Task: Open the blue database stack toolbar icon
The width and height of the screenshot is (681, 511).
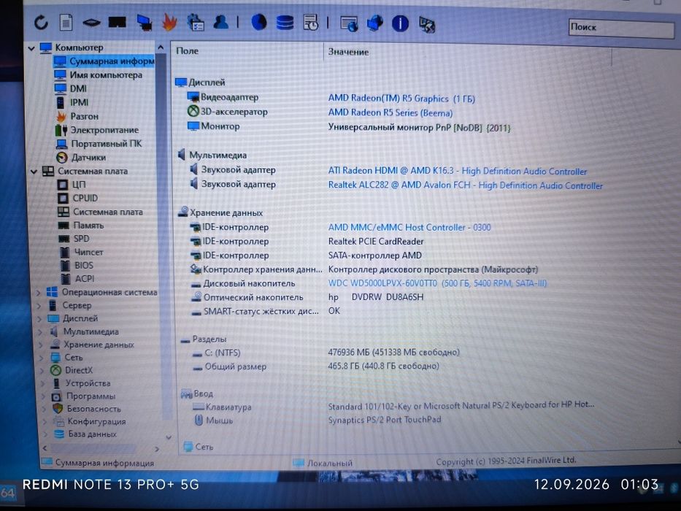Action: [x=285, y=22]
